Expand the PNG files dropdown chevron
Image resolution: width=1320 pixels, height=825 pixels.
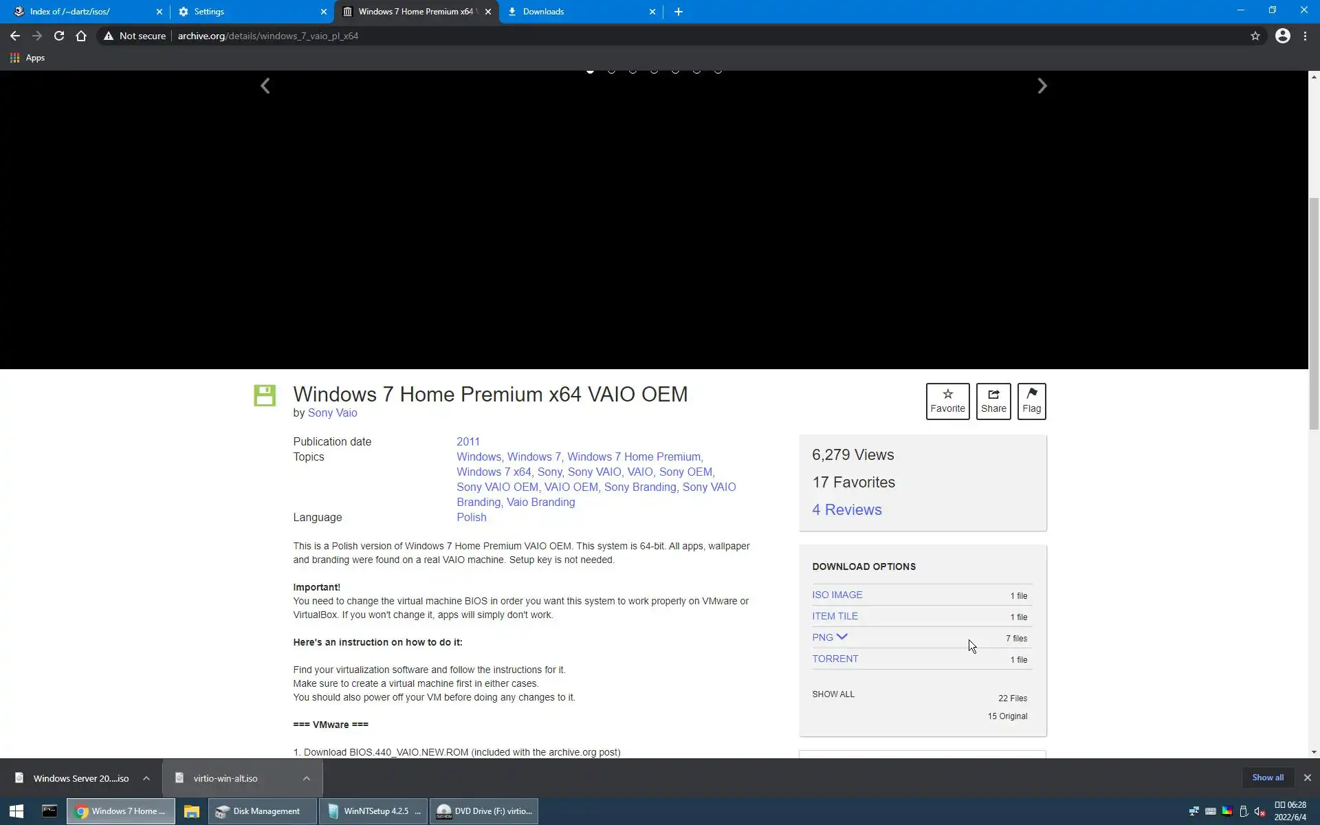841,637
